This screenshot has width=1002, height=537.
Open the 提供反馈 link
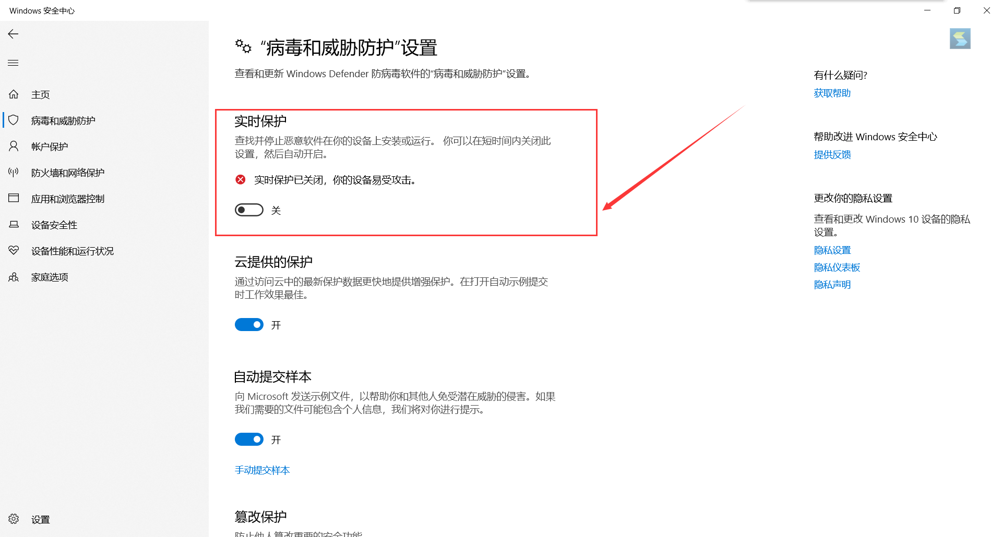click(832, 155)
